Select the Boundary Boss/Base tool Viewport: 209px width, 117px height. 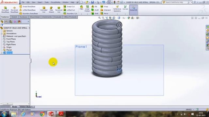coord(28,13)
